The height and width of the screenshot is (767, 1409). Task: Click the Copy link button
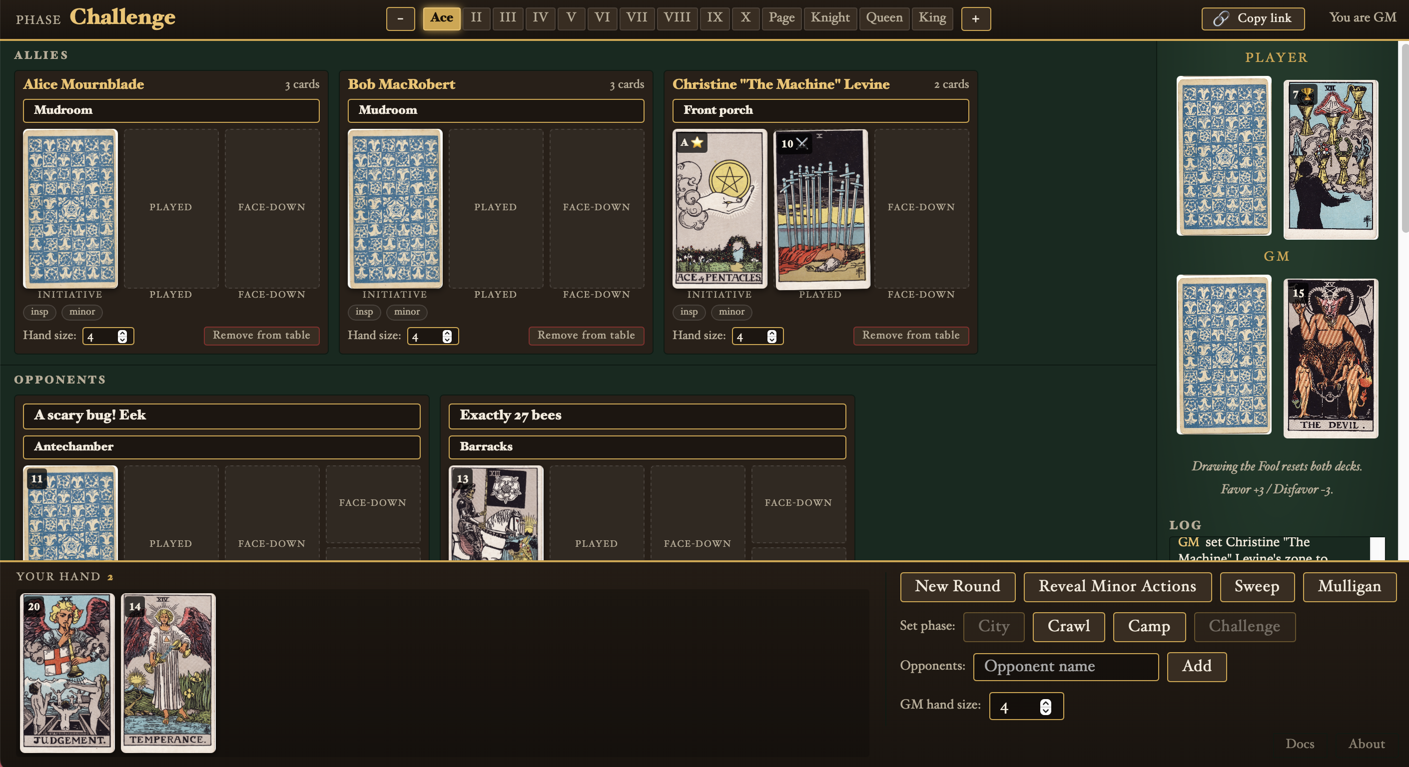1253,18
